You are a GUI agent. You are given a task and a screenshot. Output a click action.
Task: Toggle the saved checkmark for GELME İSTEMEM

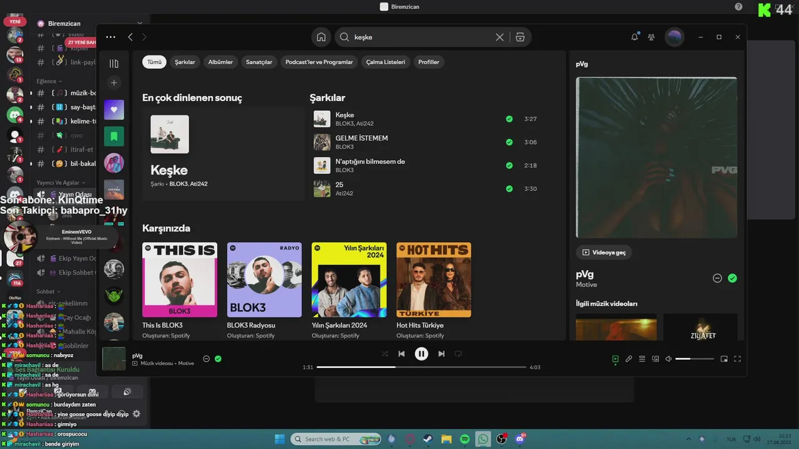pyautogui.click(x=509, y=142)
